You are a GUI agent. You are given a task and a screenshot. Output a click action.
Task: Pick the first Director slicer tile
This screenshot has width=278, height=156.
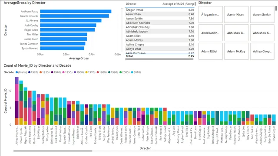pos(210,14)
